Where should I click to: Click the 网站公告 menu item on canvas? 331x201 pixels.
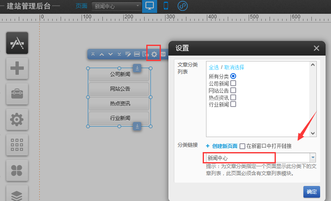(x=119, y=89)
